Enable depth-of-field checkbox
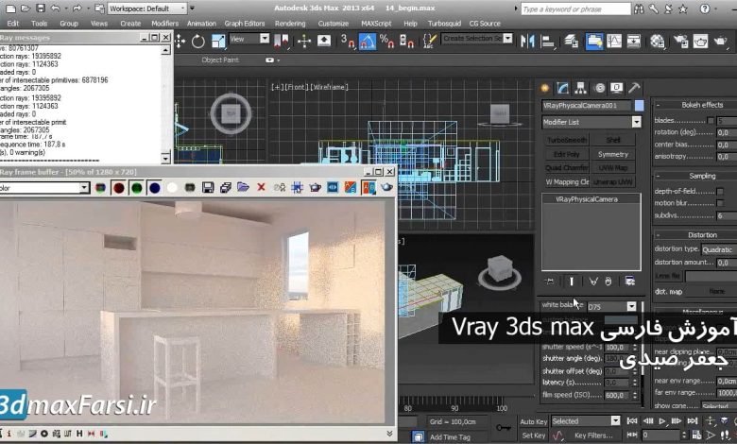 click(x=720, y=191)
